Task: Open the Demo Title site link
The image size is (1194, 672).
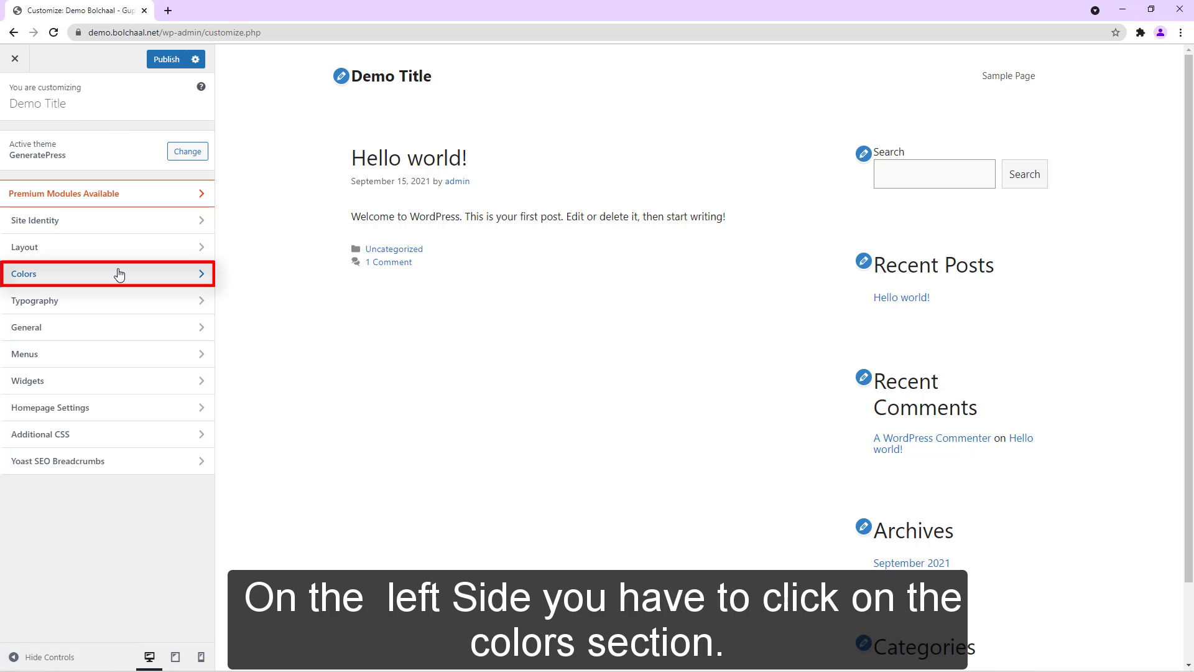Action: tap(391, 76)
